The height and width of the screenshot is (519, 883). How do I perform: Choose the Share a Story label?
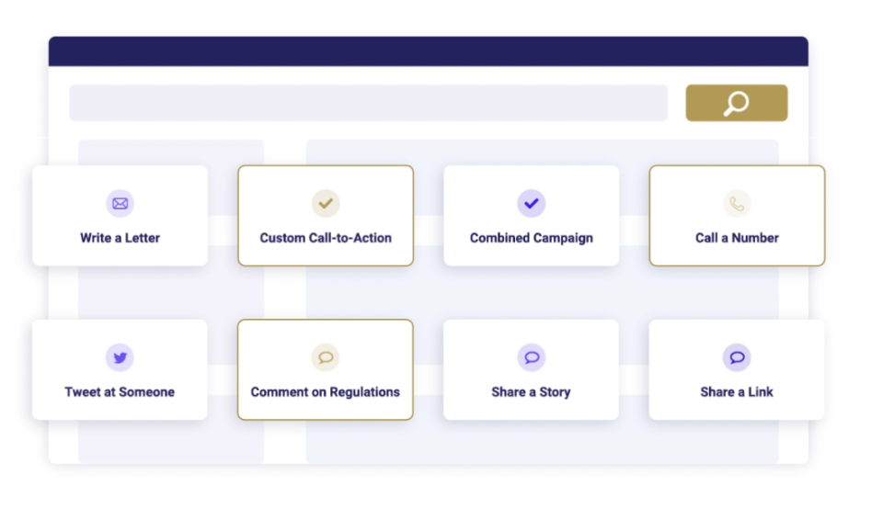click(532, 392)
